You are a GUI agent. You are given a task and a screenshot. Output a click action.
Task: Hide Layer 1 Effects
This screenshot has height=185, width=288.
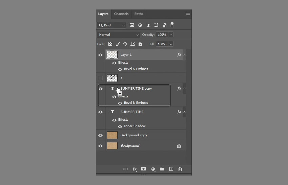(114, 63)
